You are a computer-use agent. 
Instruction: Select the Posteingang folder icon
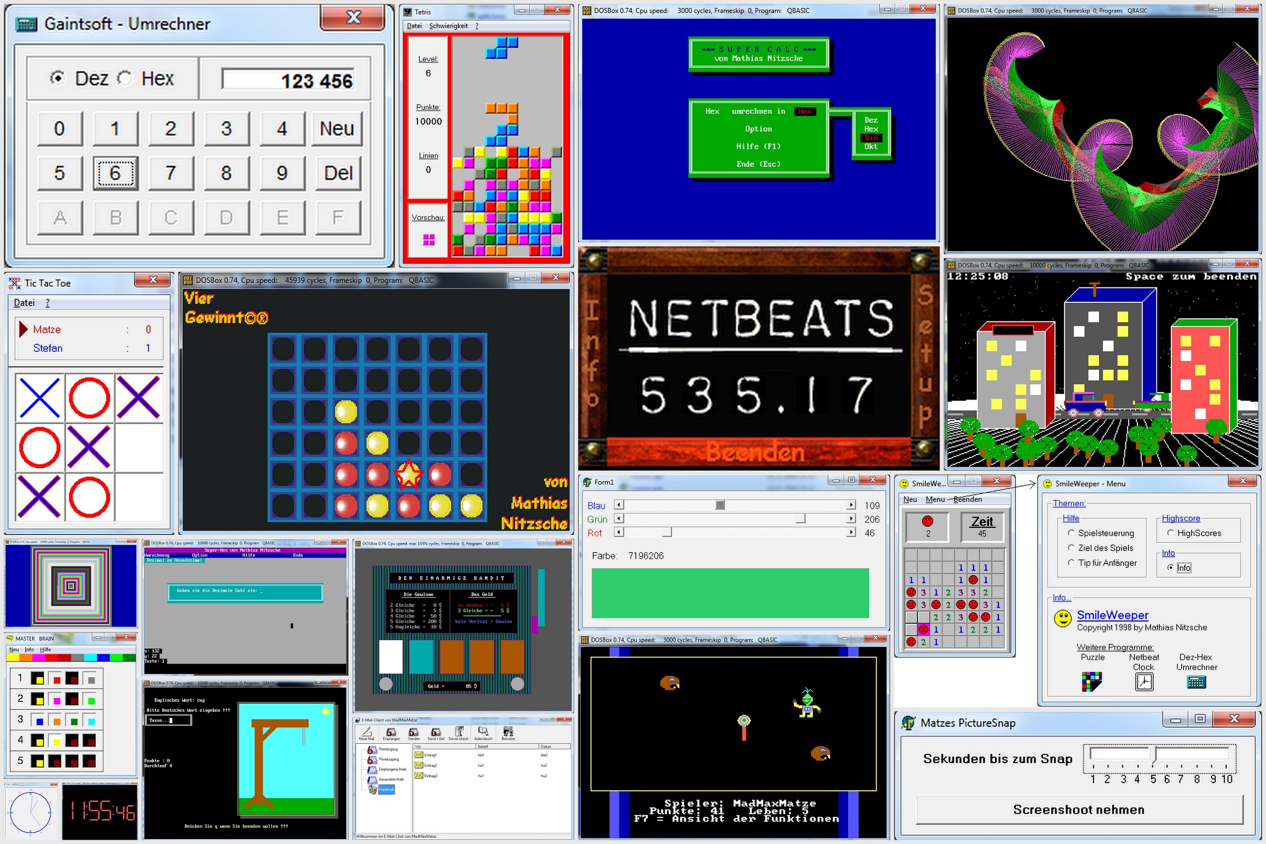click(x=372, y=750)
